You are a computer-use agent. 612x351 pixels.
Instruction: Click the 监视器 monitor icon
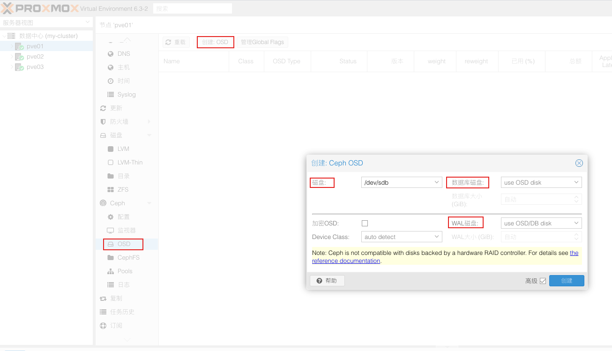click(111, 231)
